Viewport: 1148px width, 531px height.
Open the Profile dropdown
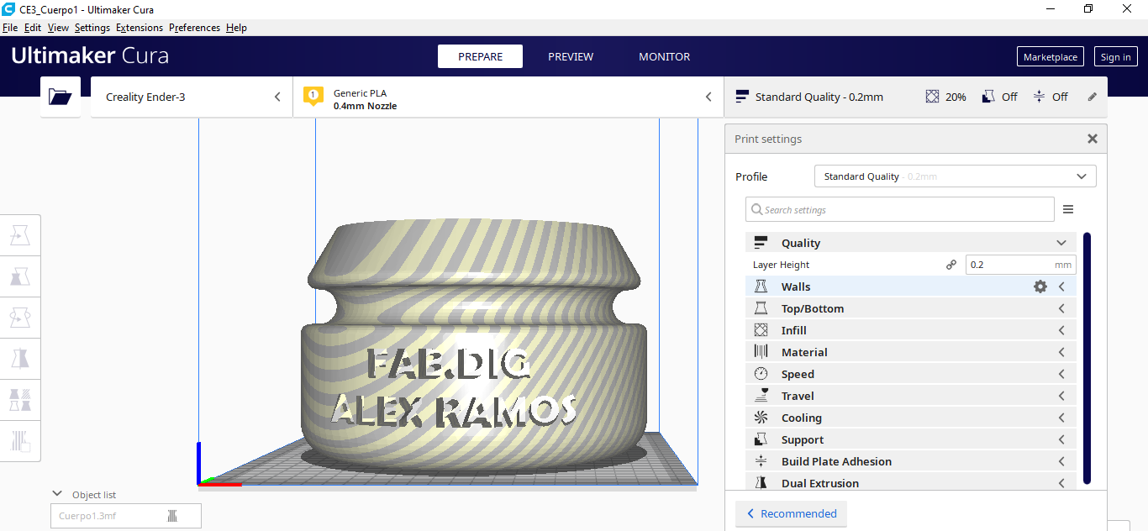[955, 176]
